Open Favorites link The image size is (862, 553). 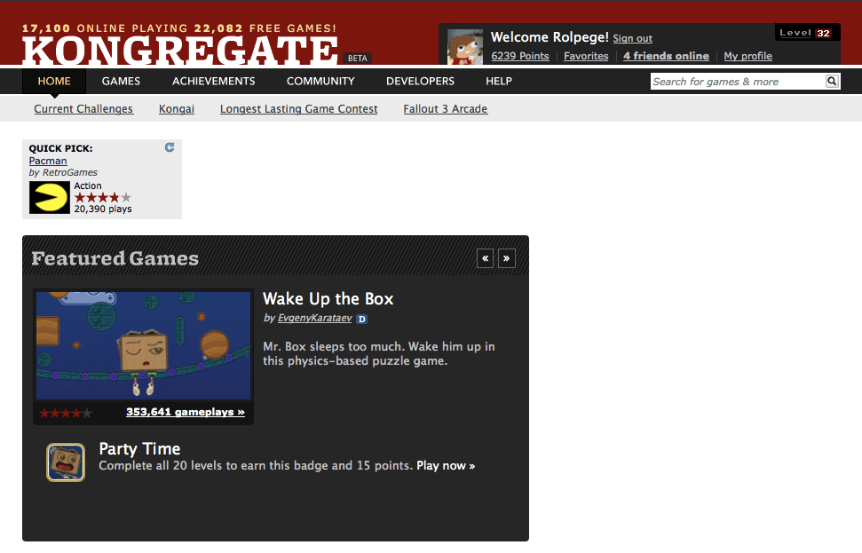click(586, 56)
